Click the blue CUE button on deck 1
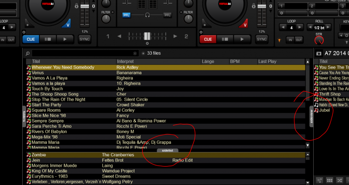Screen dimensions: 349x185 tap(31, 39)
